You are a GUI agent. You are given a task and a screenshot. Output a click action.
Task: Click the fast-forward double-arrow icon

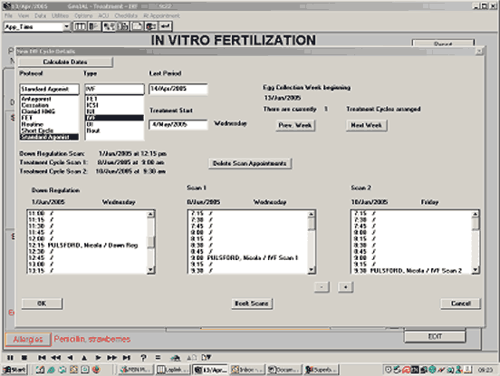[112, 358]
